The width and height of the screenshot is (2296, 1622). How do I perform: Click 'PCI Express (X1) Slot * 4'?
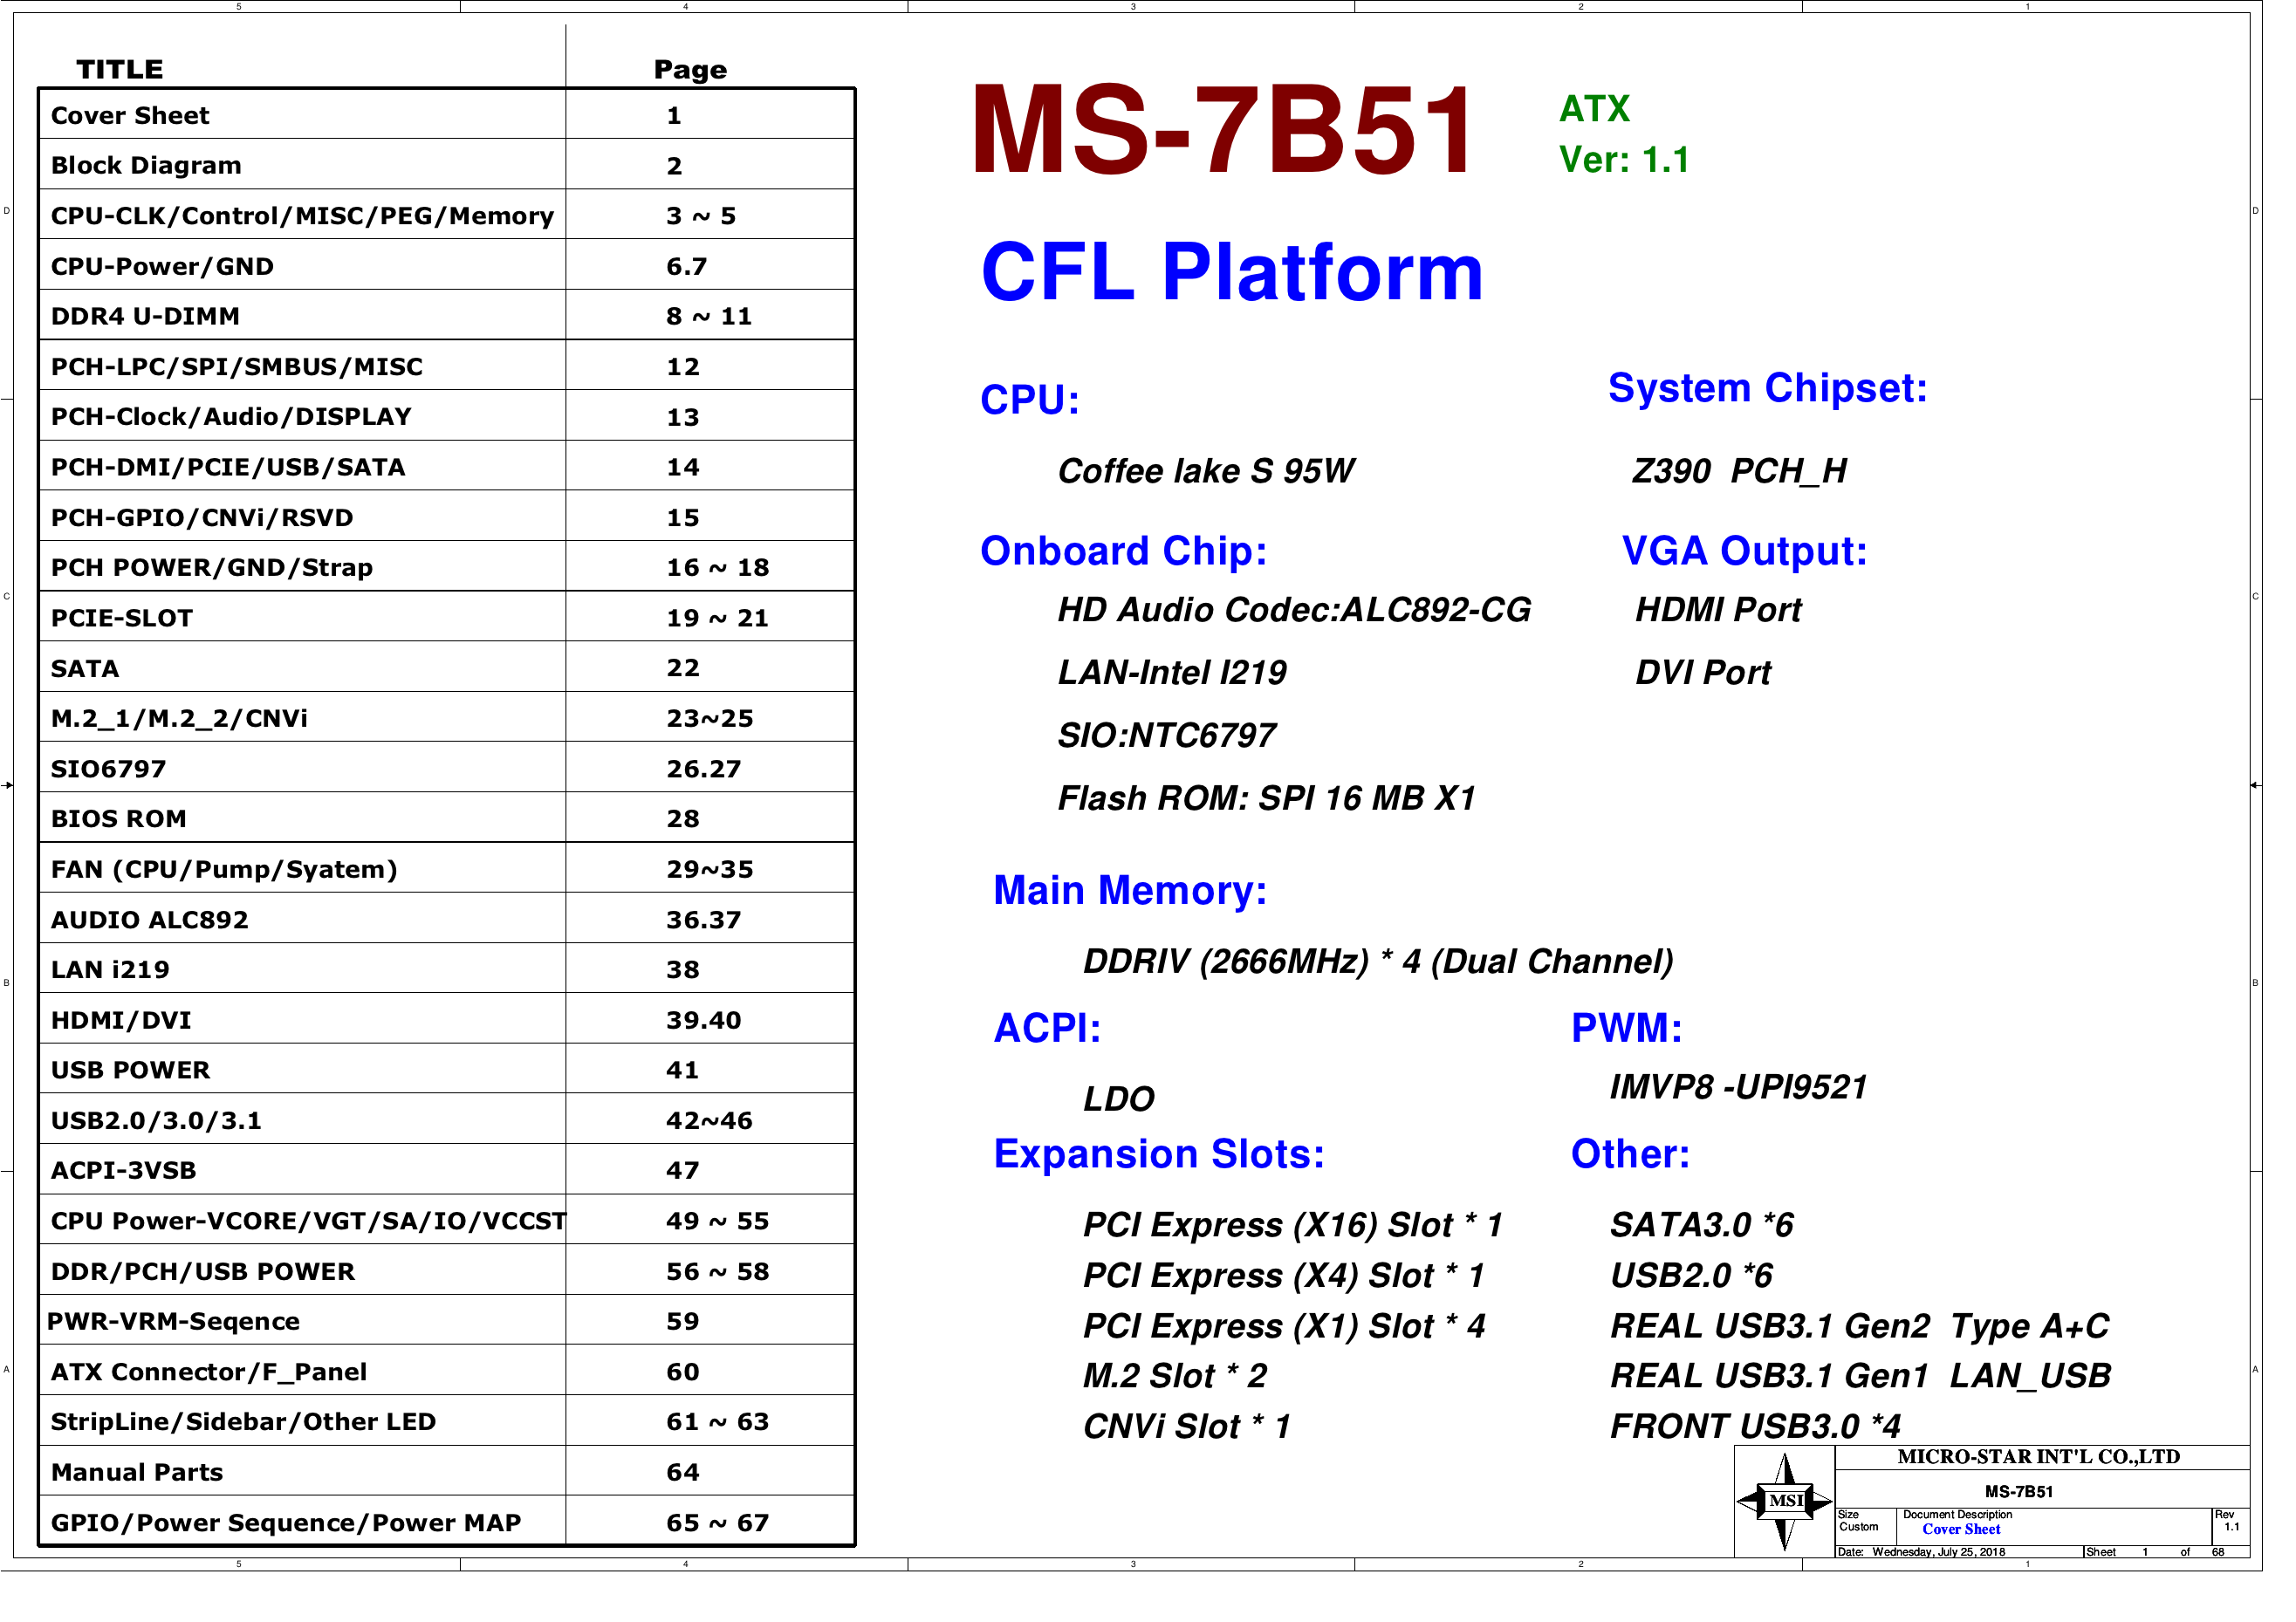pyautogui.click(x=1284, y=1327)
